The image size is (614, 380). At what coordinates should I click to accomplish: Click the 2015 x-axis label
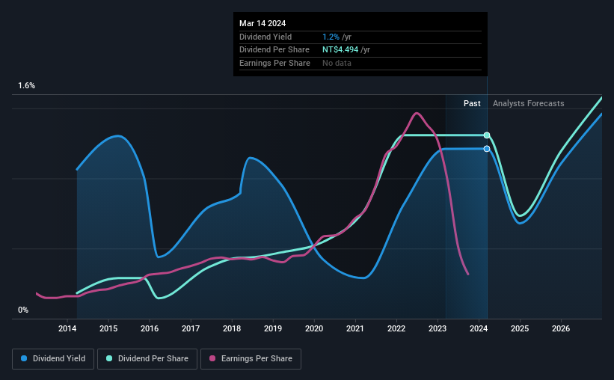coord(108,328)
